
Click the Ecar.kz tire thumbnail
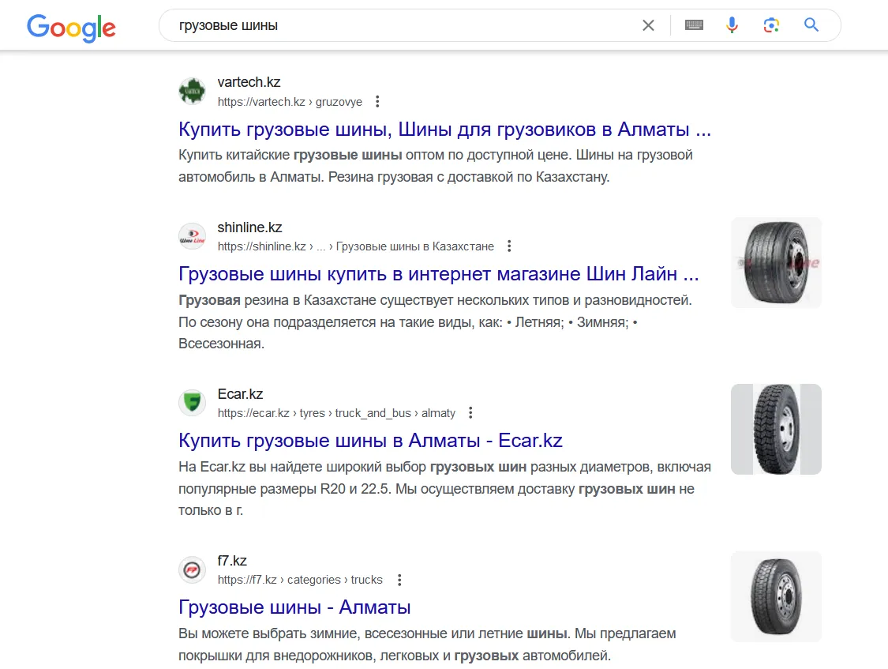click(x=776, y=430)
